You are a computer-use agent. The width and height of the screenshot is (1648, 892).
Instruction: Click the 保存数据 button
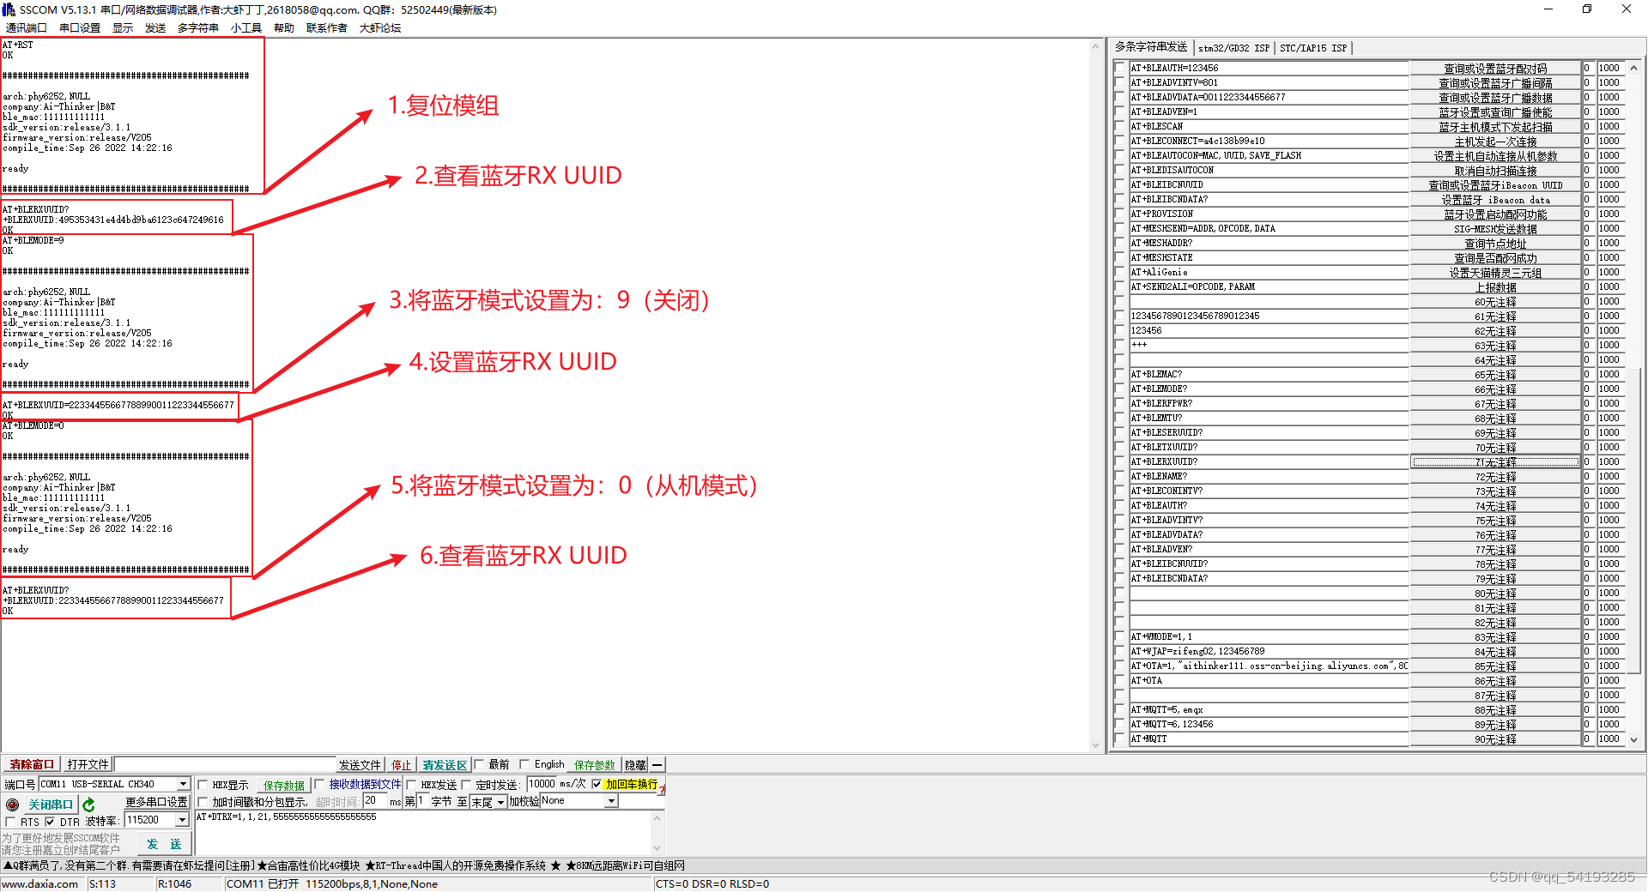click(x=284, y=786)
